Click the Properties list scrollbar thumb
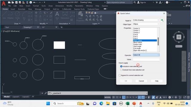The image size is (191, 107). click(x=158, y=41)
